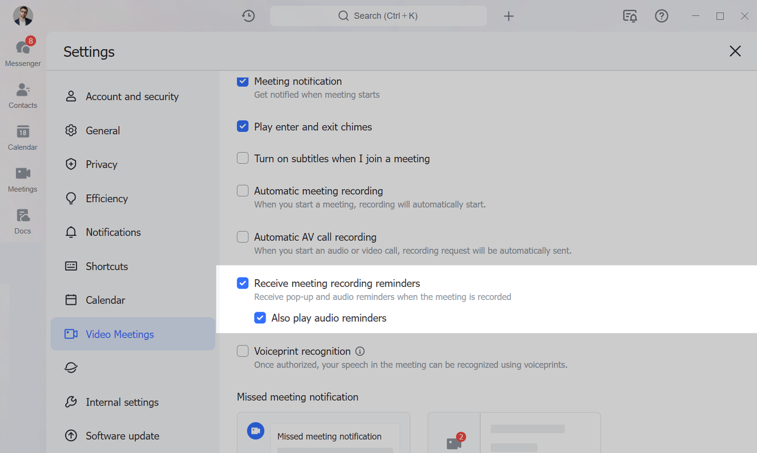Enable Automatic meeting recording checkbox
Image resolution: width=757 pixels, height=453 pixels.
(242, 191)
